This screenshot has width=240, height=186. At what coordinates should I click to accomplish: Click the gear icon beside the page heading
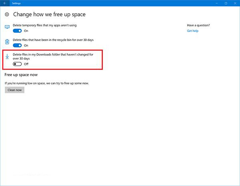click(7, 14)
